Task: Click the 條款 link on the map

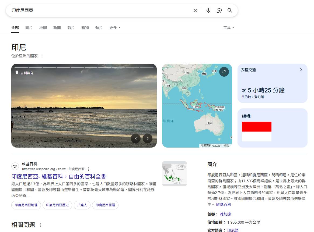Action: [226, 145]
